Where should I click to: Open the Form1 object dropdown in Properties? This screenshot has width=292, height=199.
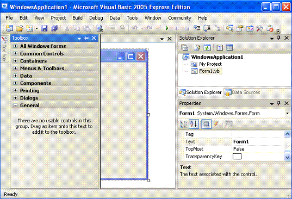(287, 114)
